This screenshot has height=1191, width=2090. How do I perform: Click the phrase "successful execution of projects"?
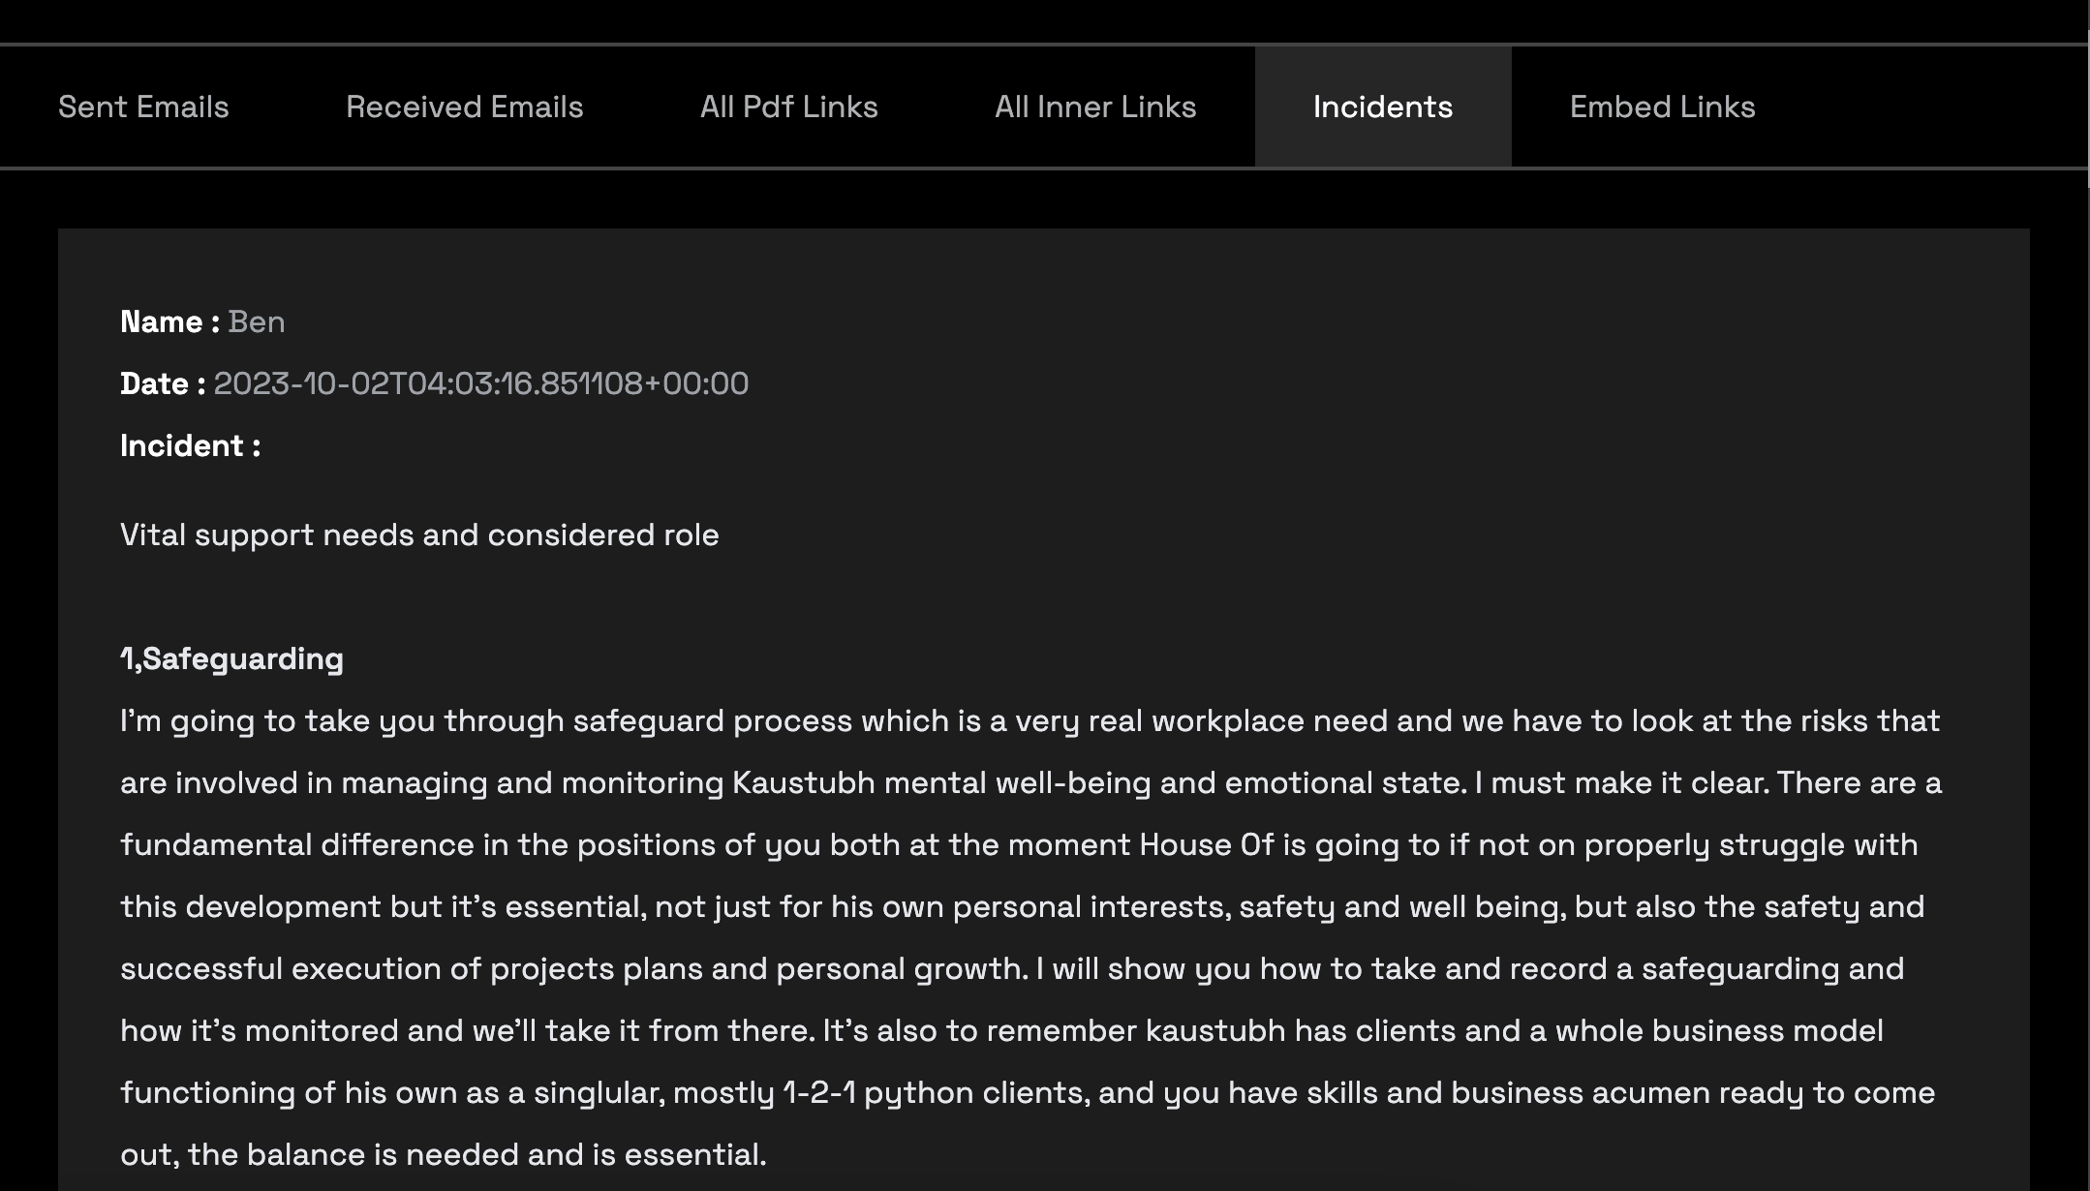367,969
